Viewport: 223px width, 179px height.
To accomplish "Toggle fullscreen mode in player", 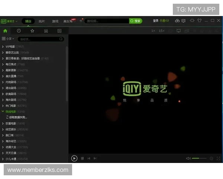I will click(218, 158).
